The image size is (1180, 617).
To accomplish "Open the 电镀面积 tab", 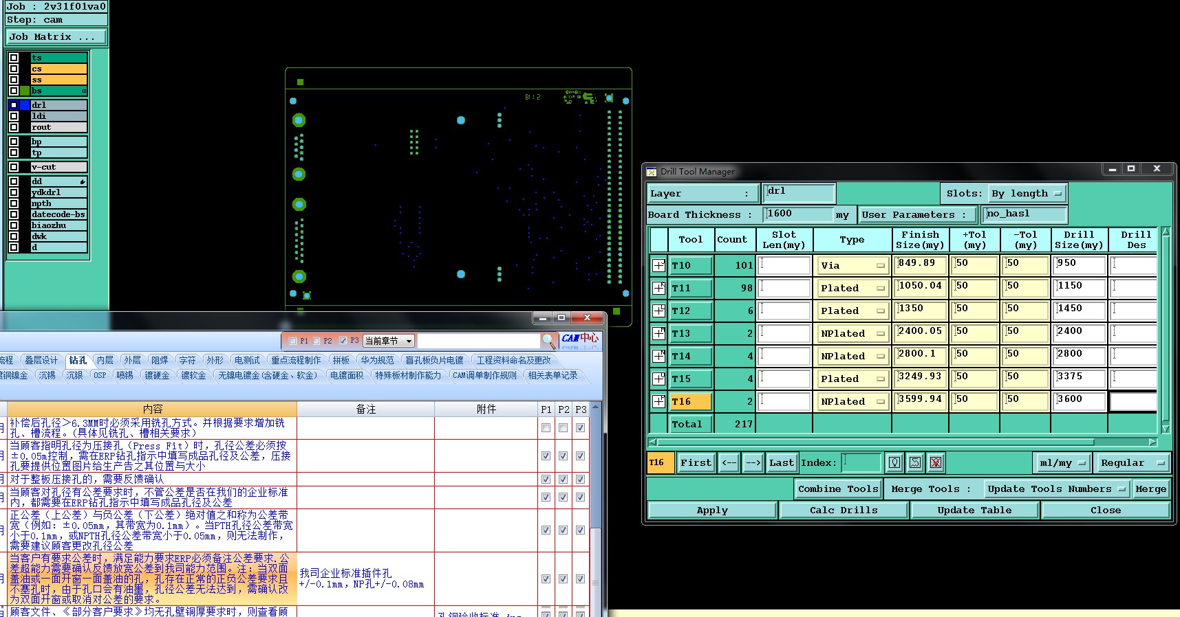I will point(346,375).
